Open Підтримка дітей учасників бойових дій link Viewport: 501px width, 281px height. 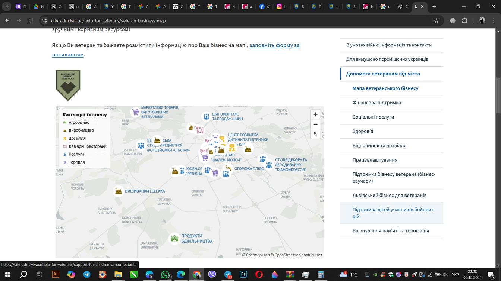pyautogui.click(x=393, y=213)
